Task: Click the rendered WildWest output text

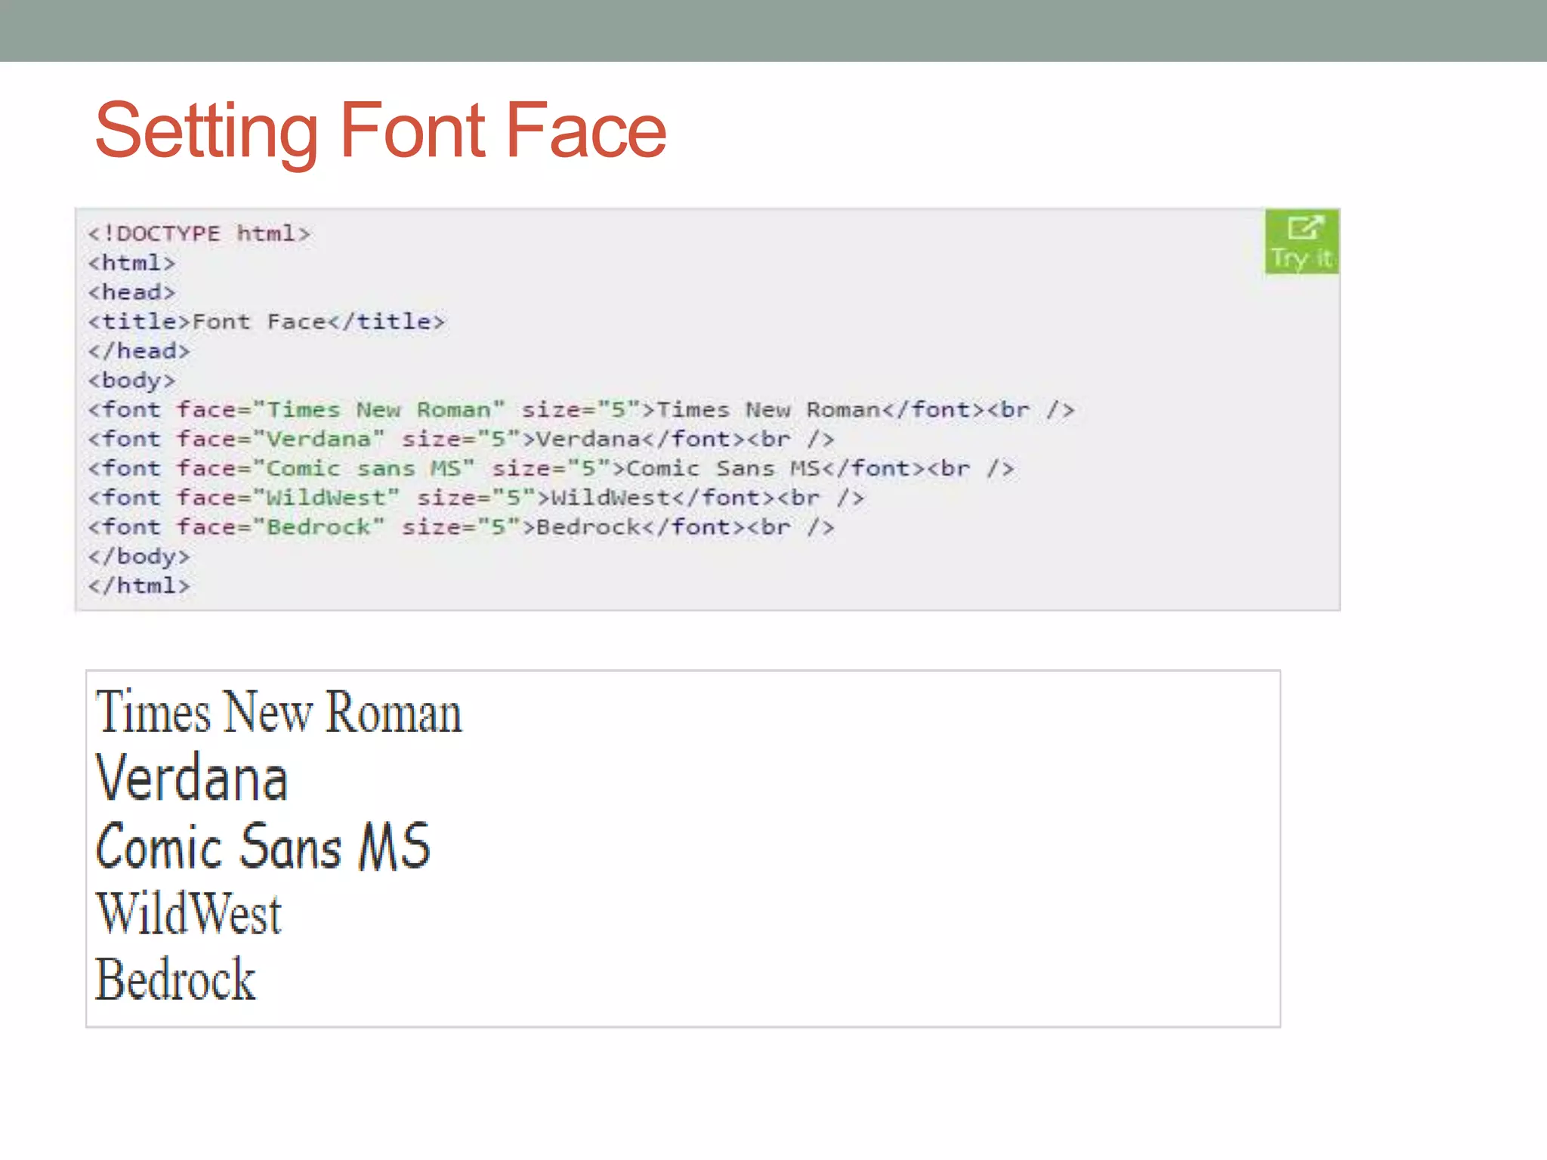Action: click(189, 913)
